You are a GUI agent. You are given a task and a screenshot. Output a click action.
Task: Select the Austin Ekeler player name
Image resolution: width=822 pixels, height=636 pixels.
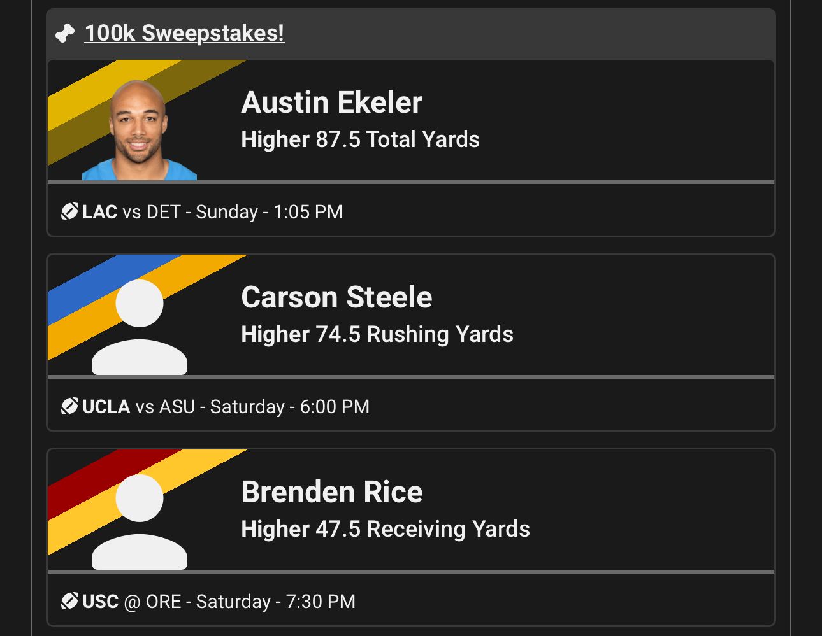[331, 102]
